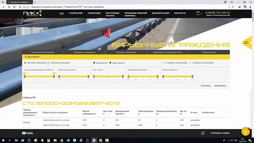Click left handle of 'Шаг стоек' slider
Screen dimensions: 254x143
click(94, 76)
